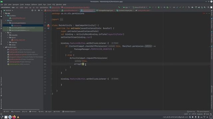Switch to the ContextCompat.java tab
Image resolution: width=213 pixels, height=119 pixels.
125,10
